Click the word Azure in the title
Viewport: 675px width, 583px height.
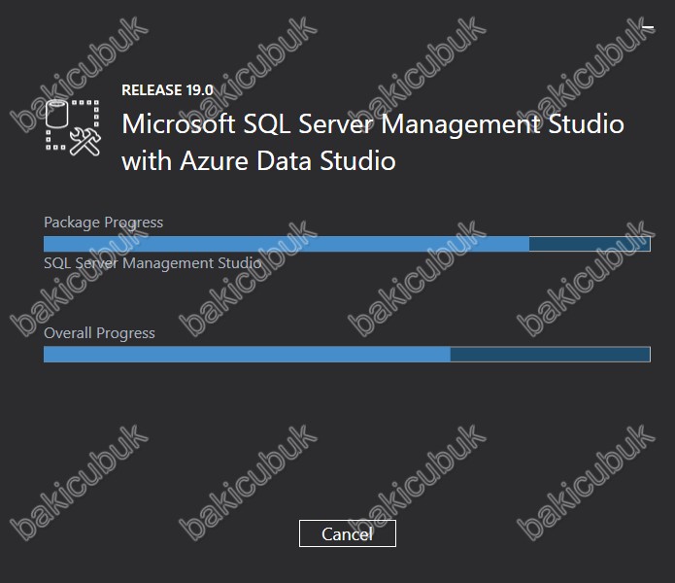tap(215, 161)
